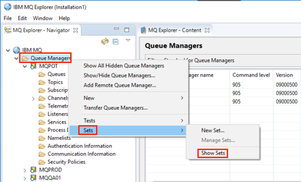This screenshot has width=301, height=182.
Task: Click the Authentication Information folder icon
Action: [42, 146]
